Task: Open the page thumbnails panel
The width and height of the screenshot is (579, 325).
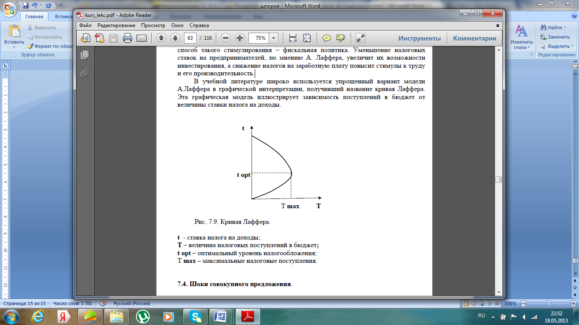Action: (84, 55)
